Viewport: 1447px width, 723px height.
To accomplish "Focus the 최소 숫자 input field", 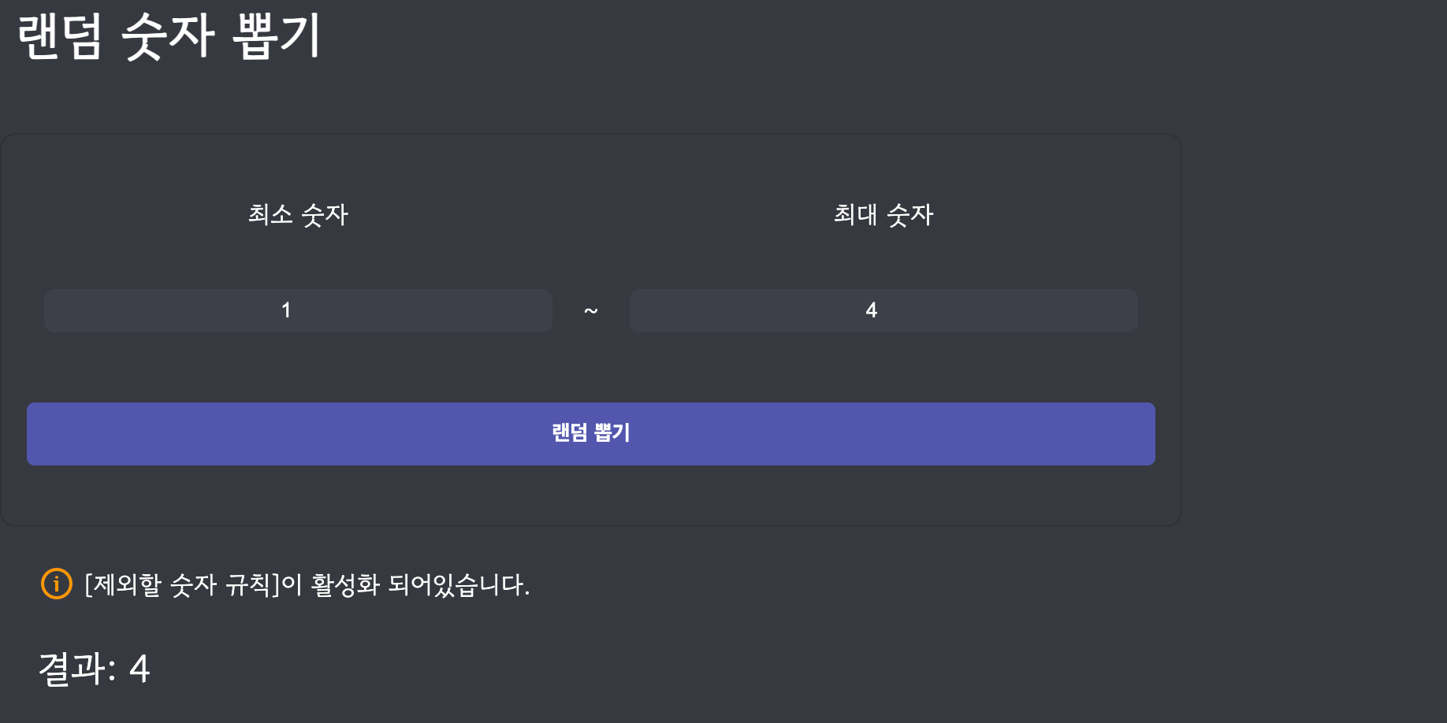I will pyautogui.click(x=298, y=310).
